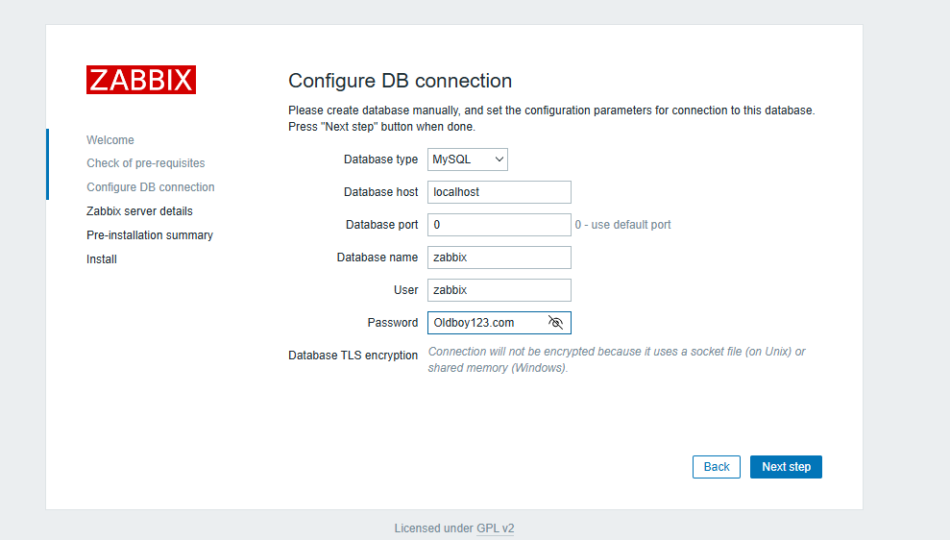The width and height of the screenshot is (950, 540).
Task: Click the Configure DB connection heading
Action: point(400,81)
